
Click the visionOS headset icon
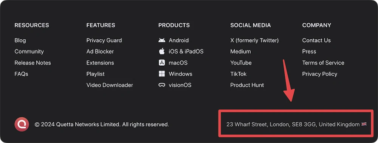(x=162, y=85)
